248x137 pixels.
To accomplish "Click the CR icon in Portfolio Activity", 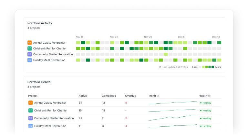I will pyautogui.click(x=30, y=54).
